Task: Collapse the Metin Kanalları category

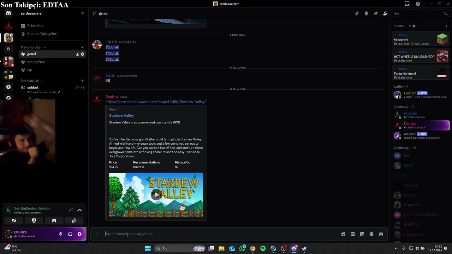Action: (x=33, y=47)
